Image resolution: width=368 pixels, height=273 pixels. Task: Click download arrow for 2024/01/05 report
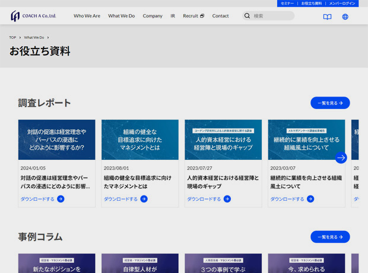(x=61, y=199)
